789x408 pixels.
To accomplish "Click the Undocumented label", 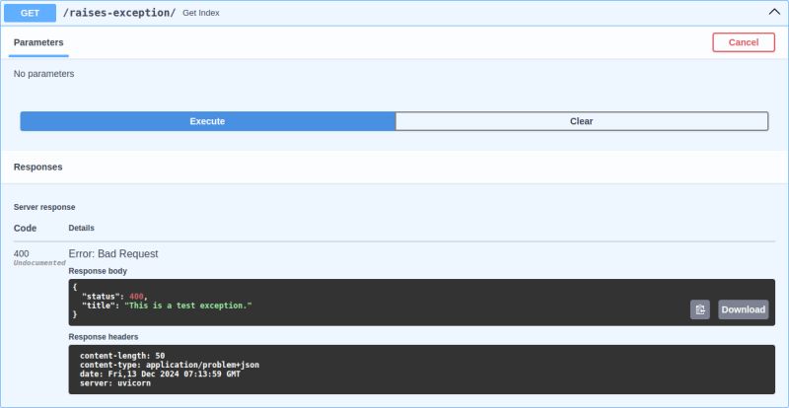I will click(39, 263).
